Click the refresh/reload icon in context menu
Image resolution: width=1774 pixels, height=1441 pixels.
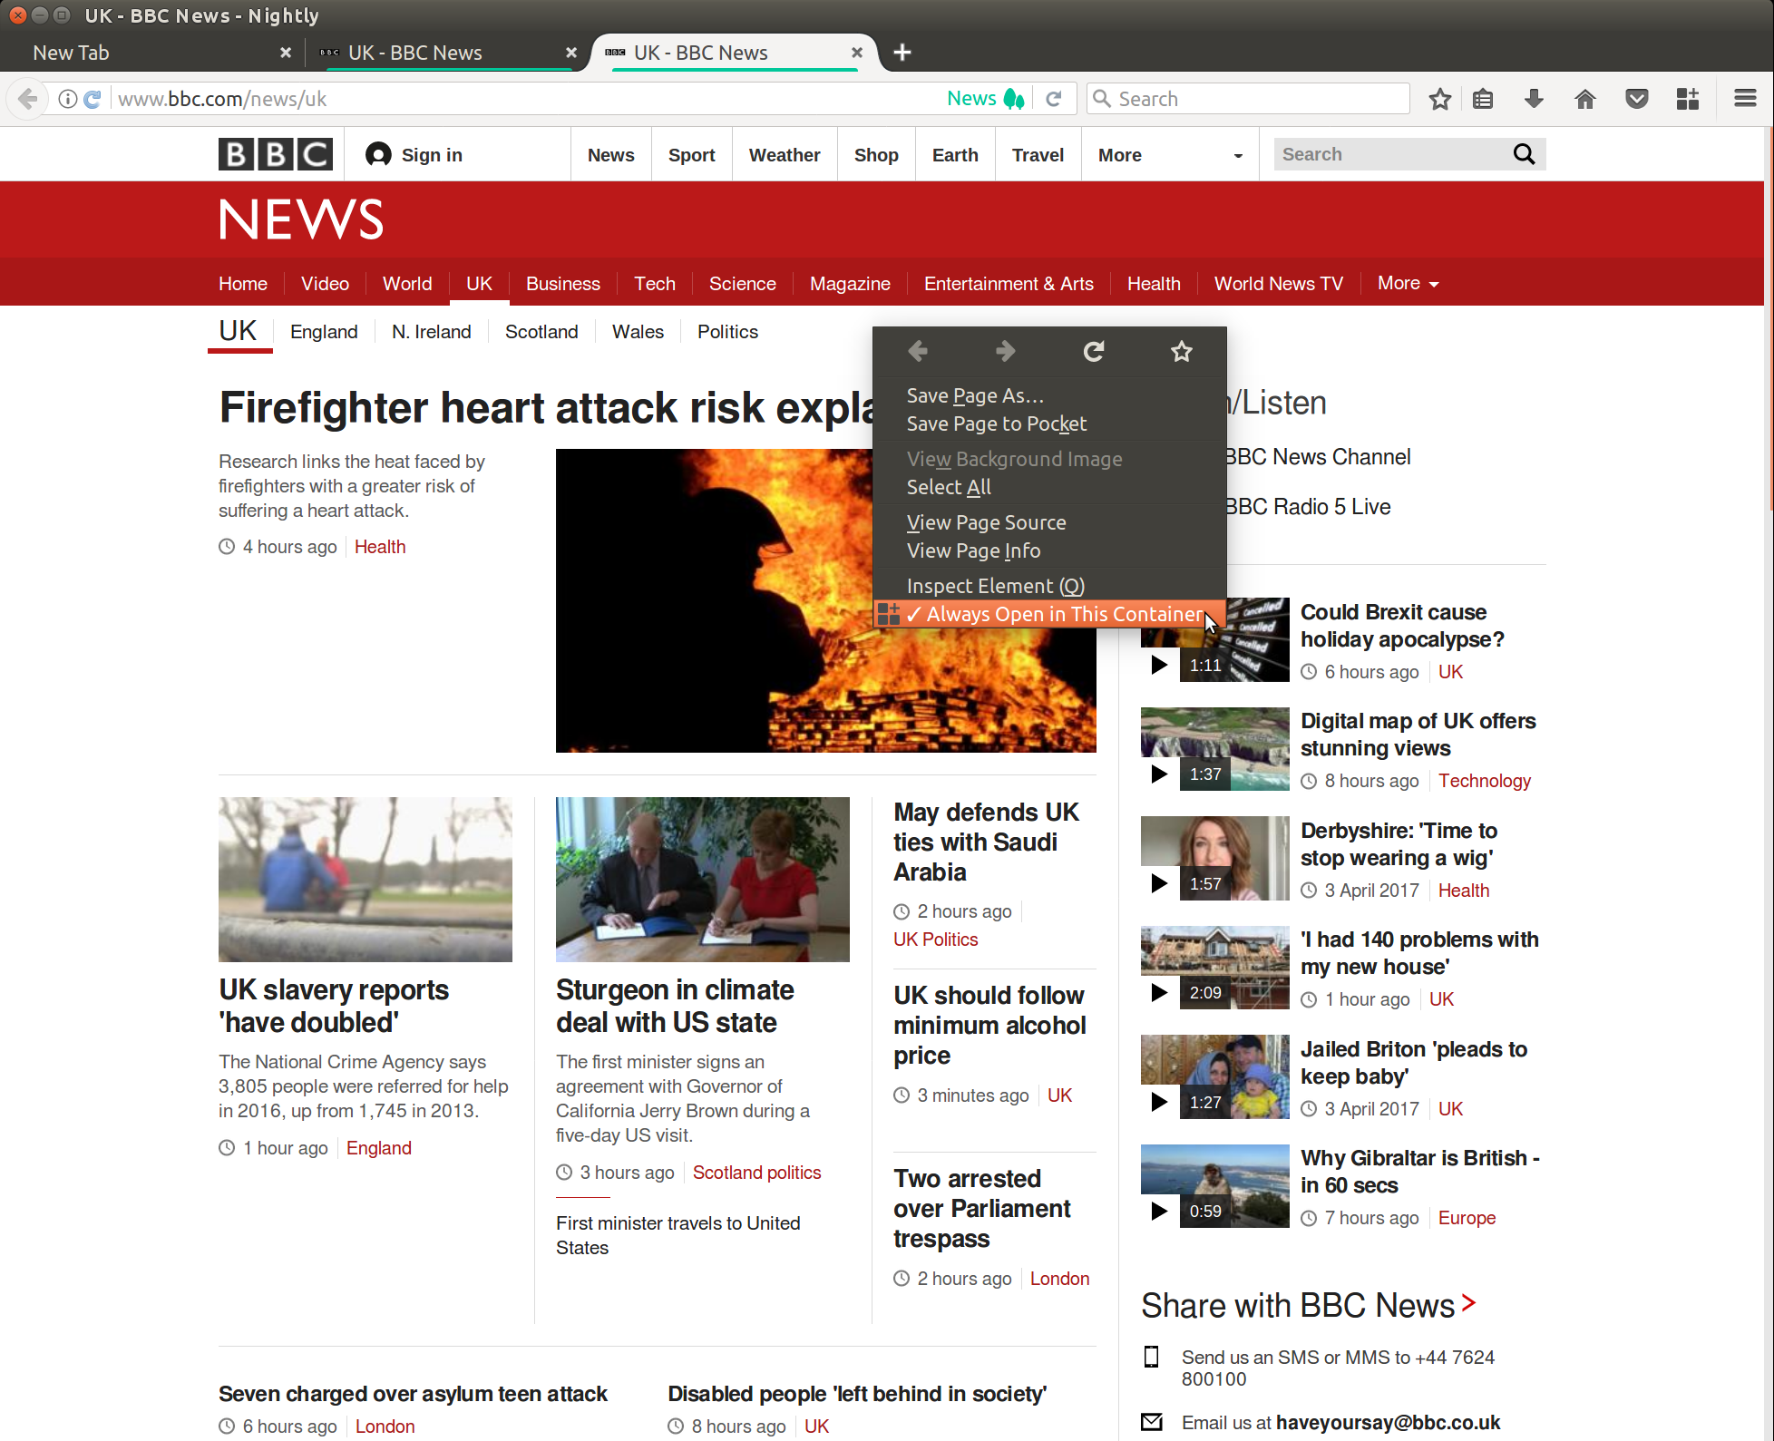(x=1093, y=352)
